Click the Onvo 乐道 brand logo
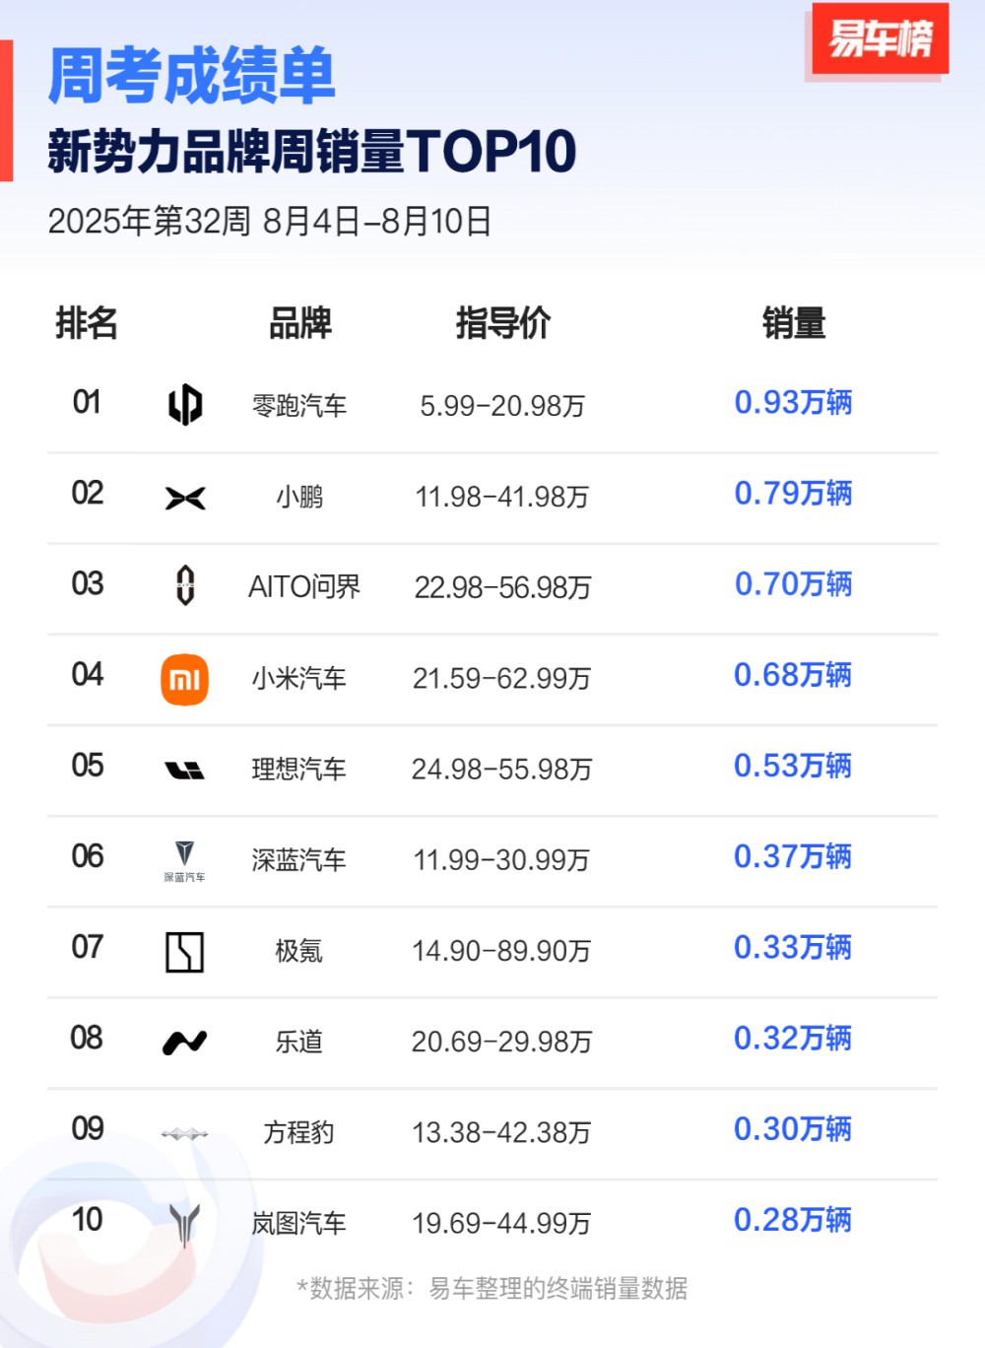The image size is (985, 1348). (x=184, y=1042)
